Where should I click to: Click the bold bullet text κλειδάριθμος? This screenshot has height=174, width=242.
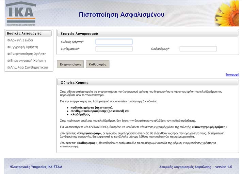pos(80,114)
